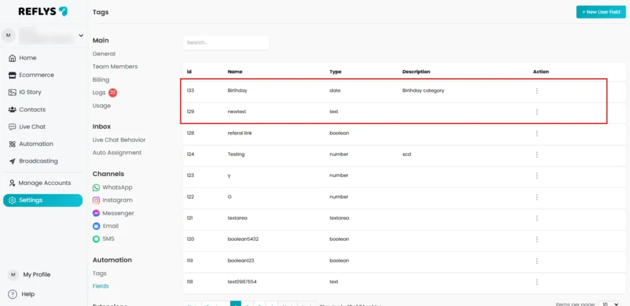The image size is (630, 306).
Task: Open Logs settings page
Action: (99, 93)
